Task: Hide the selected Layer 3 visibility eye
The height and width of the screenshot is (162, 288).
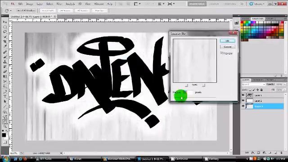Action: click(x=243, y=106)
